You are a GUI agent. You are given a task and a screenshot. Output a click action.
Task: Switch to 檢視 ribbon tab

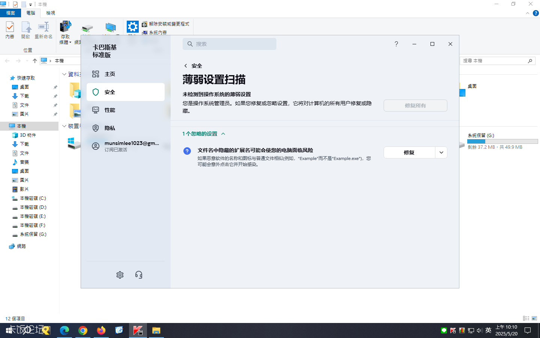(x=51, y=13)
